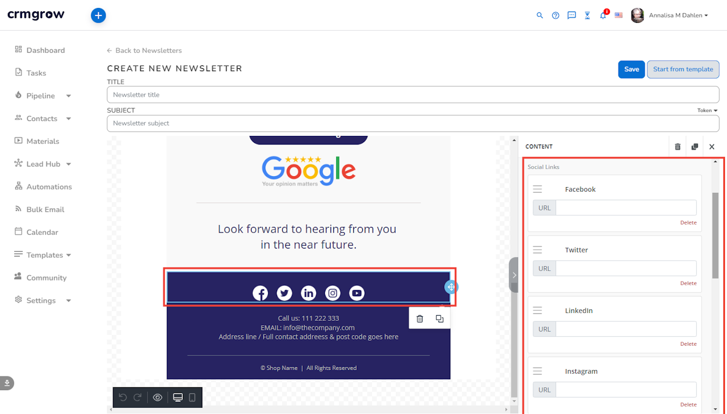
Task: Click the Facebook drag handle in Social Links
Action: pos(537,189)
